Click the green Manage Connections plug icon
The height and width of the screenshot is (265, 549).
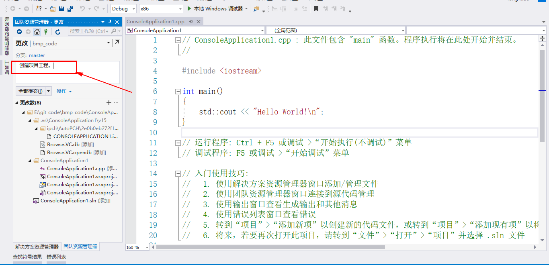46,31
